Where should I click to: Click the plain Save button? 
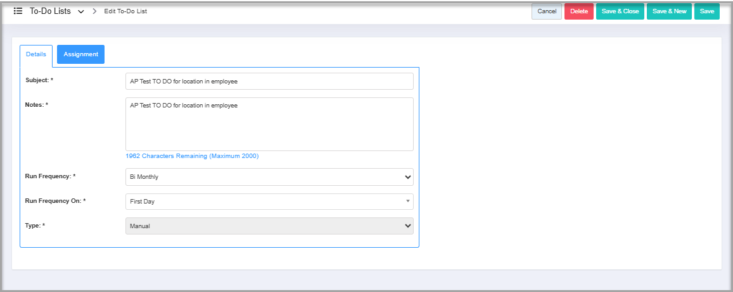click(x=706, y=11)
